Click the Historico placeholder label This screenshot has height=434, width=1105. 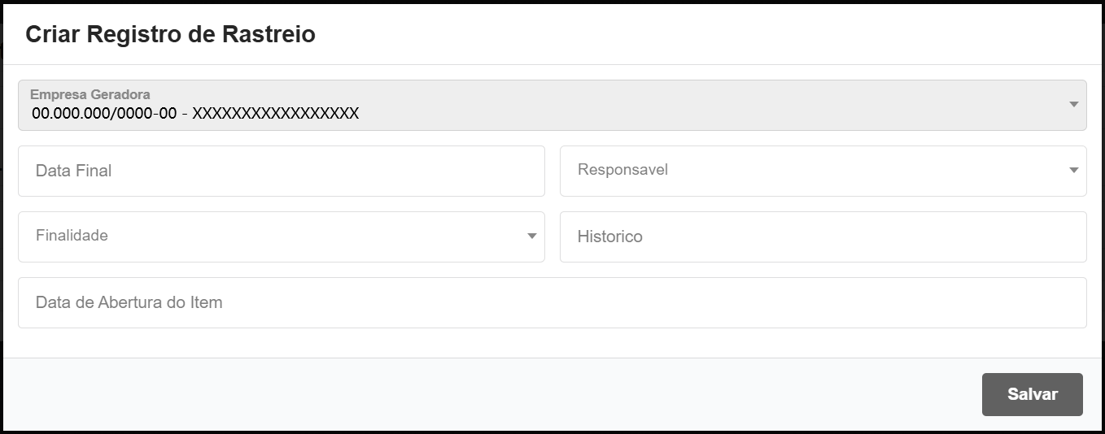coord(609,237)
